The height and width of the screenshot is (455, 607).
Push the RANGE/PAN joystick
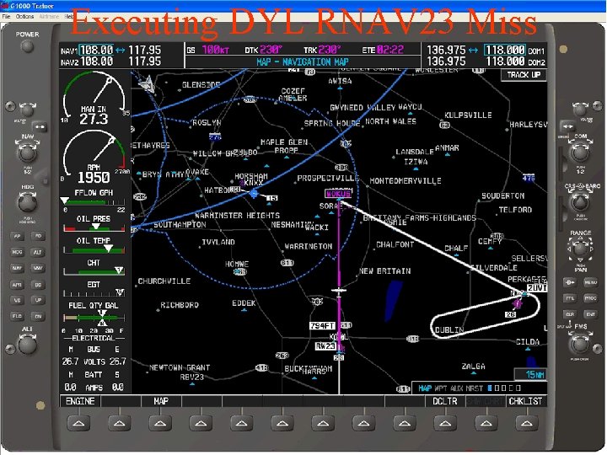pyautogui.click(x=580, y=249)
